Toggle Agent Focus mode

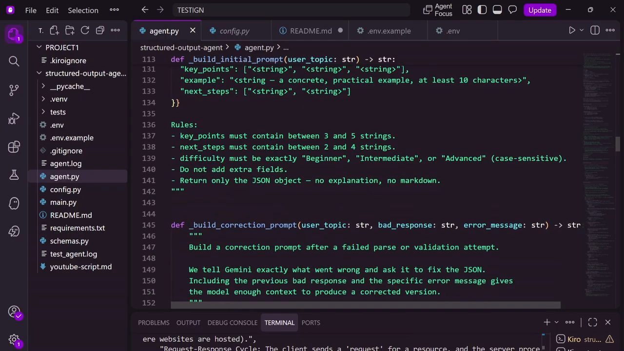tap(438, 10)
